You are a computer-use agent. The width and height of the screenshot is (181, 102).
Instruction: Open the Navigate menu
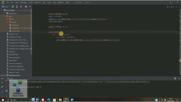click(24, 3)
